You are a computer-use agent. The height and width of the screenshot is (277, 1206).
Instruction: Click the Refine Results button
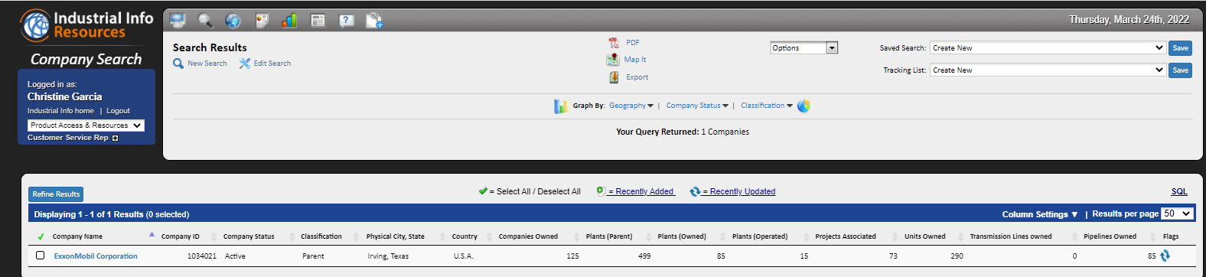(56, 194)
